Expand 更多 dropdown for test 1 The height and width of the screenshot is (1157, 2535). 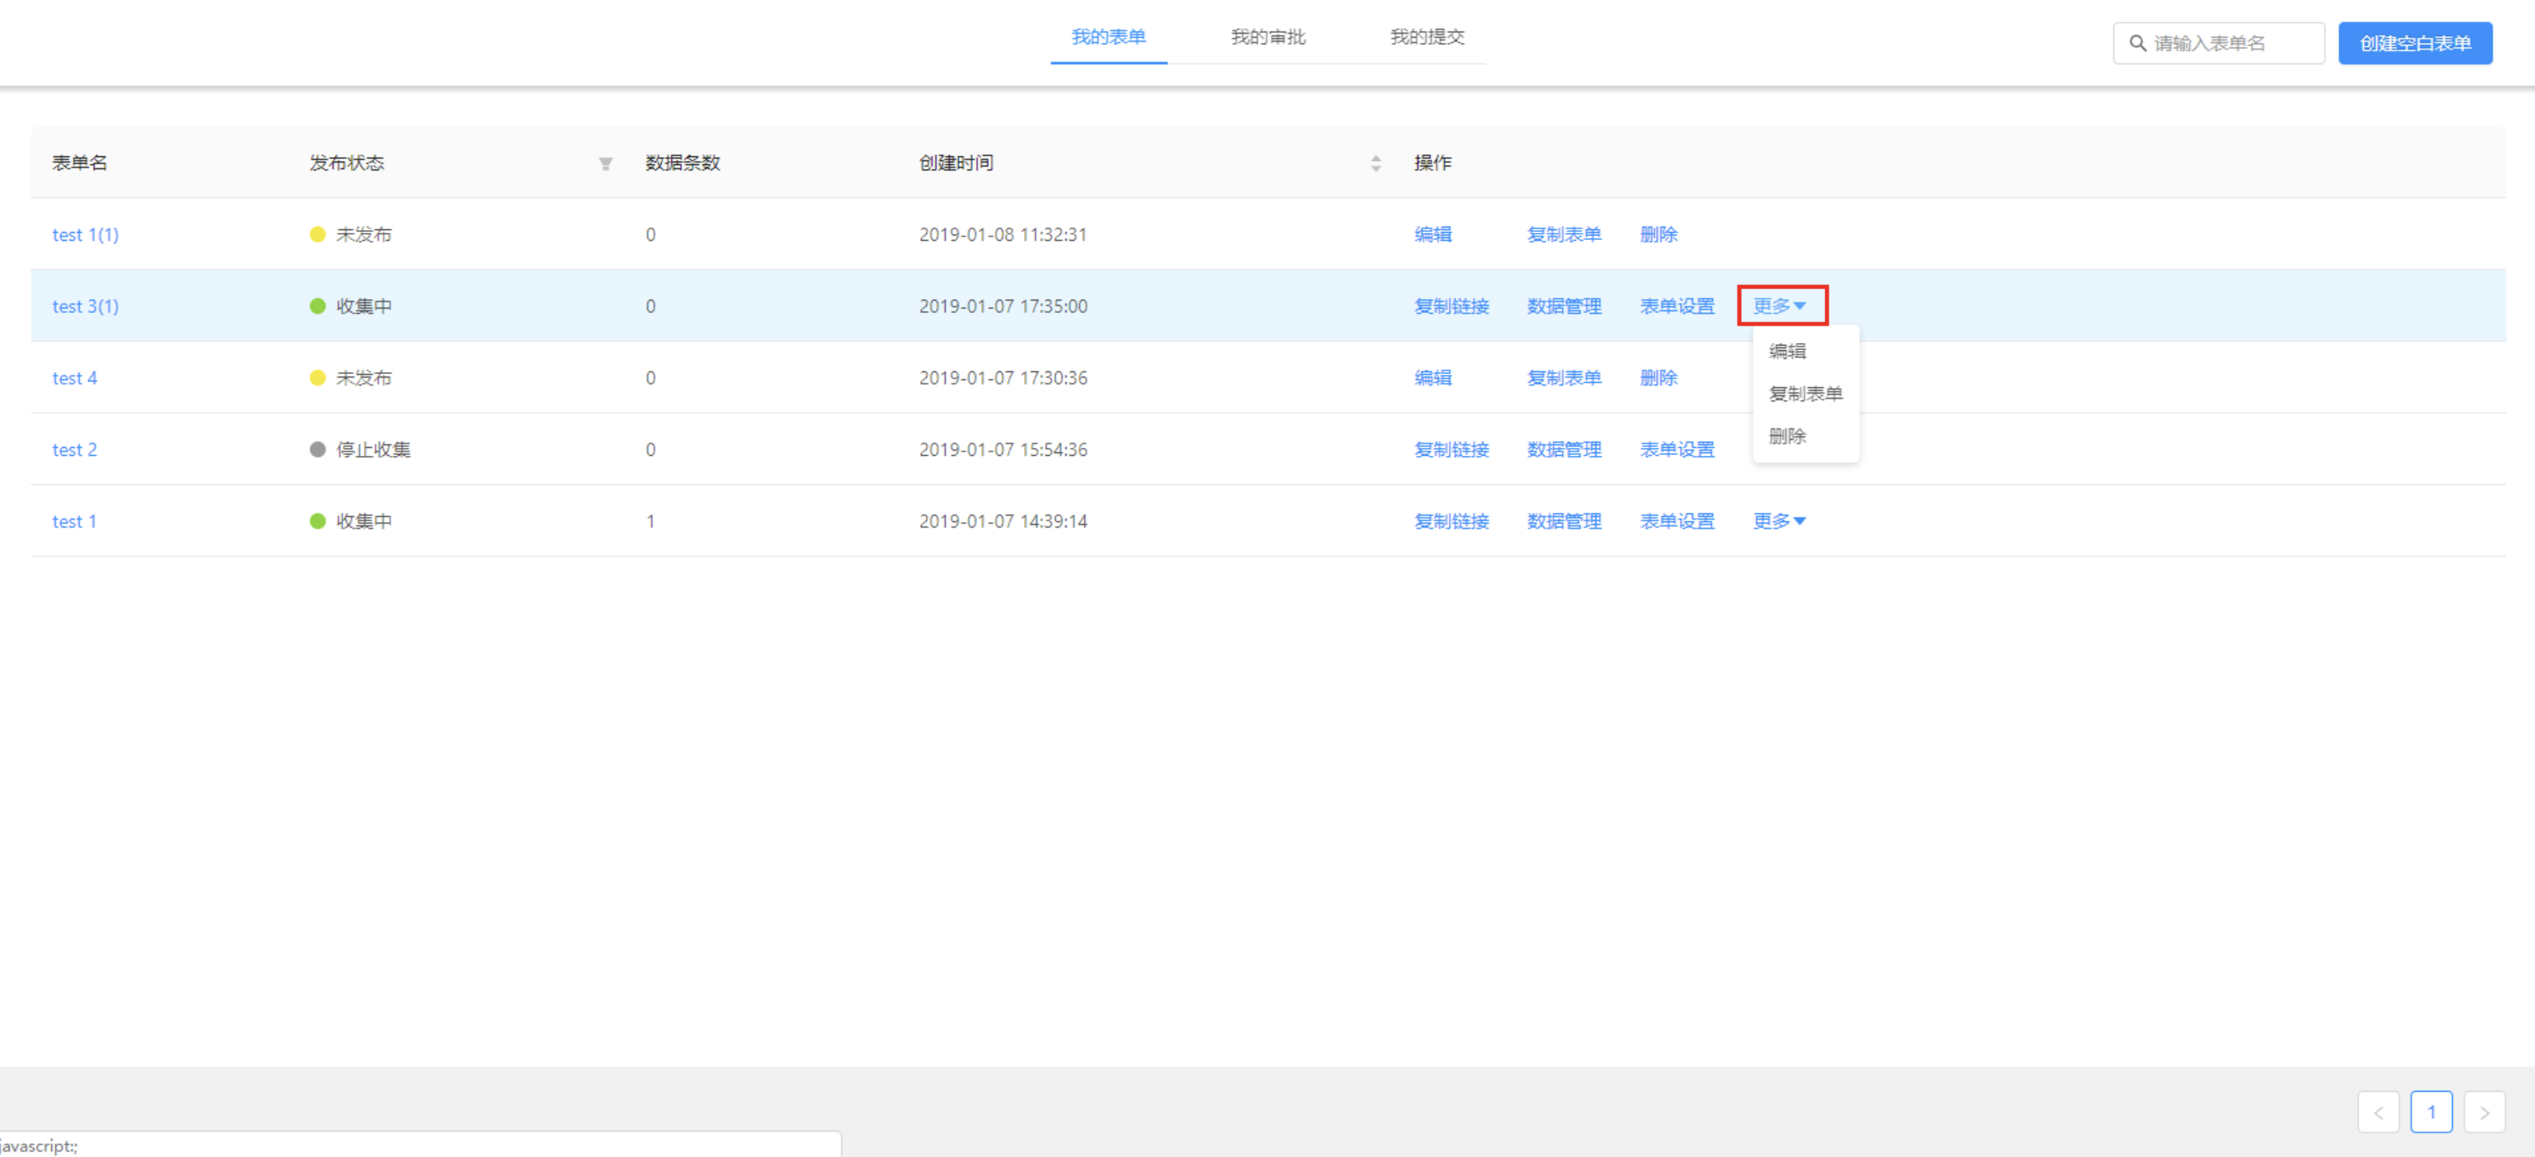(1779, 521)
